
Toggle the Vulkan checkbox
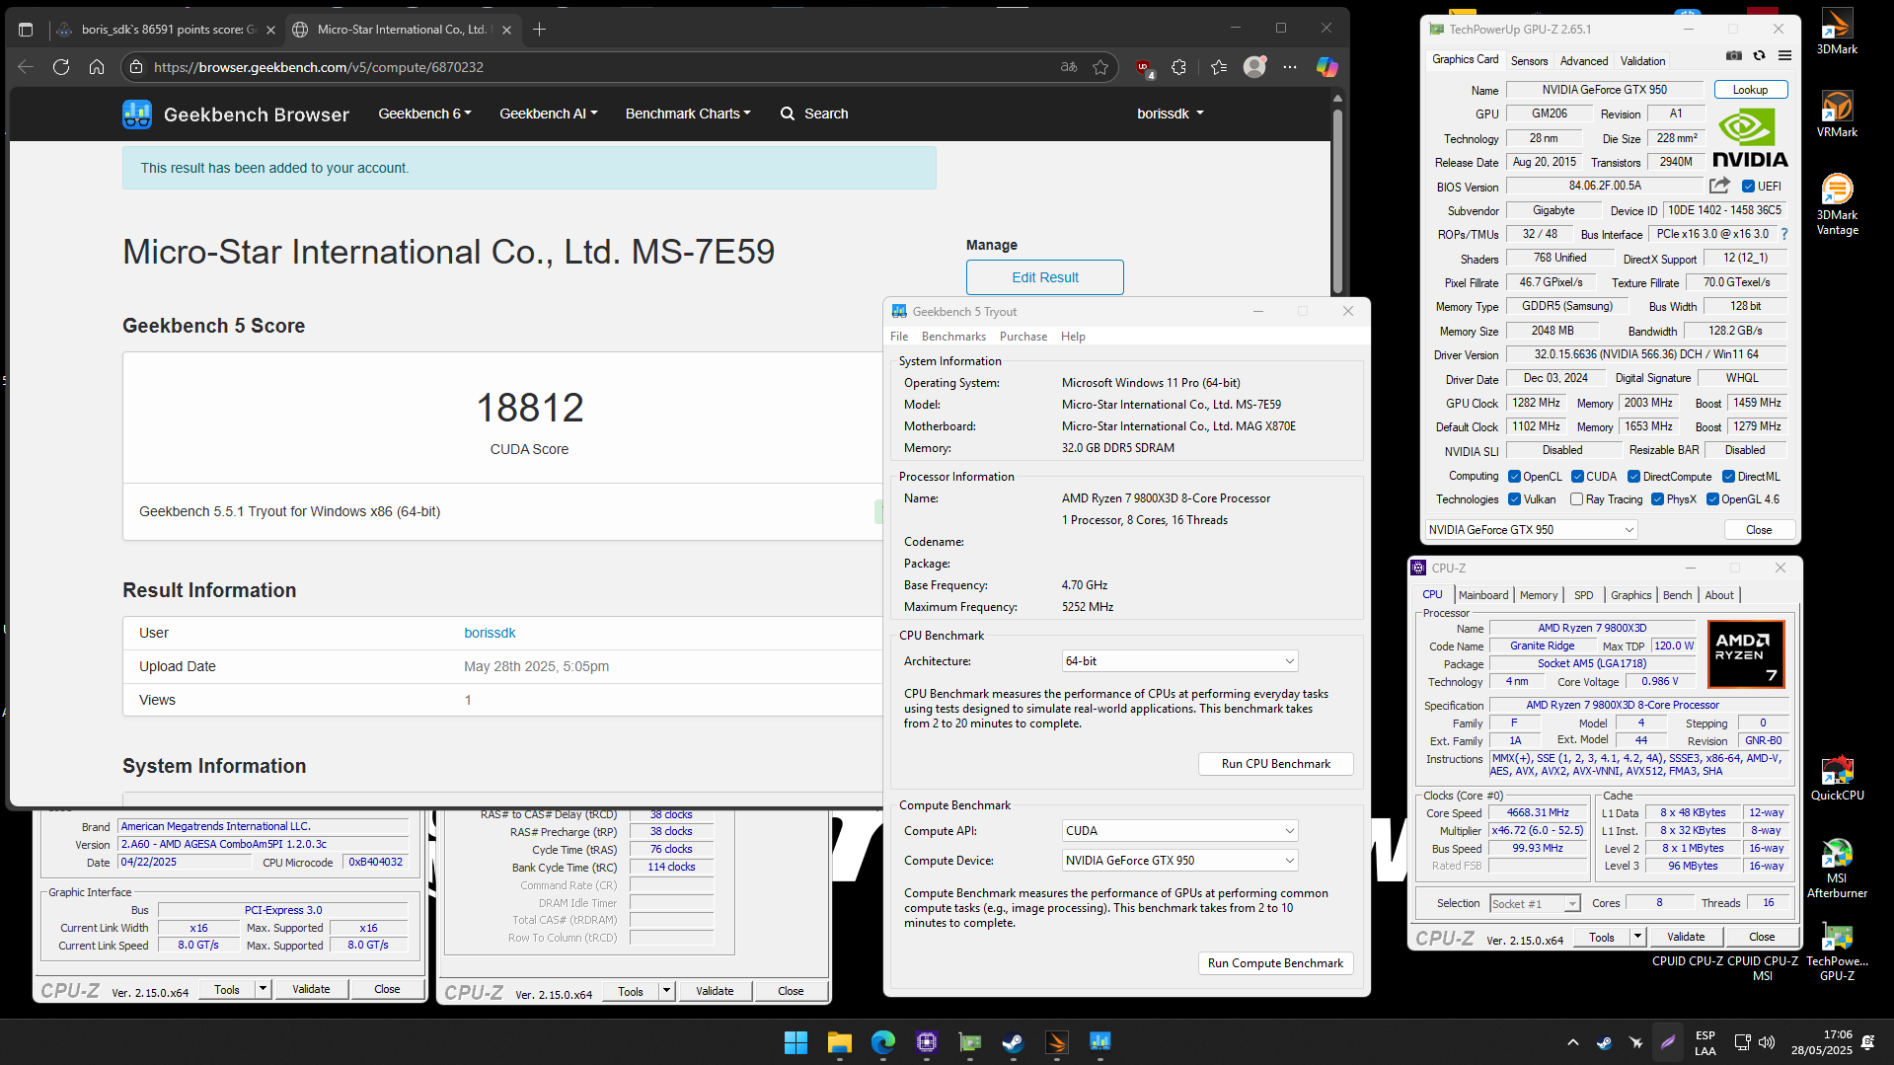[1514, 499]
